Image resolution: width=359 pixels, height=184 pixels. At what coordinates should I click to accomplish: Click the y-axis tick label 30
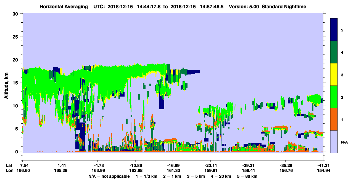point(16,13)
